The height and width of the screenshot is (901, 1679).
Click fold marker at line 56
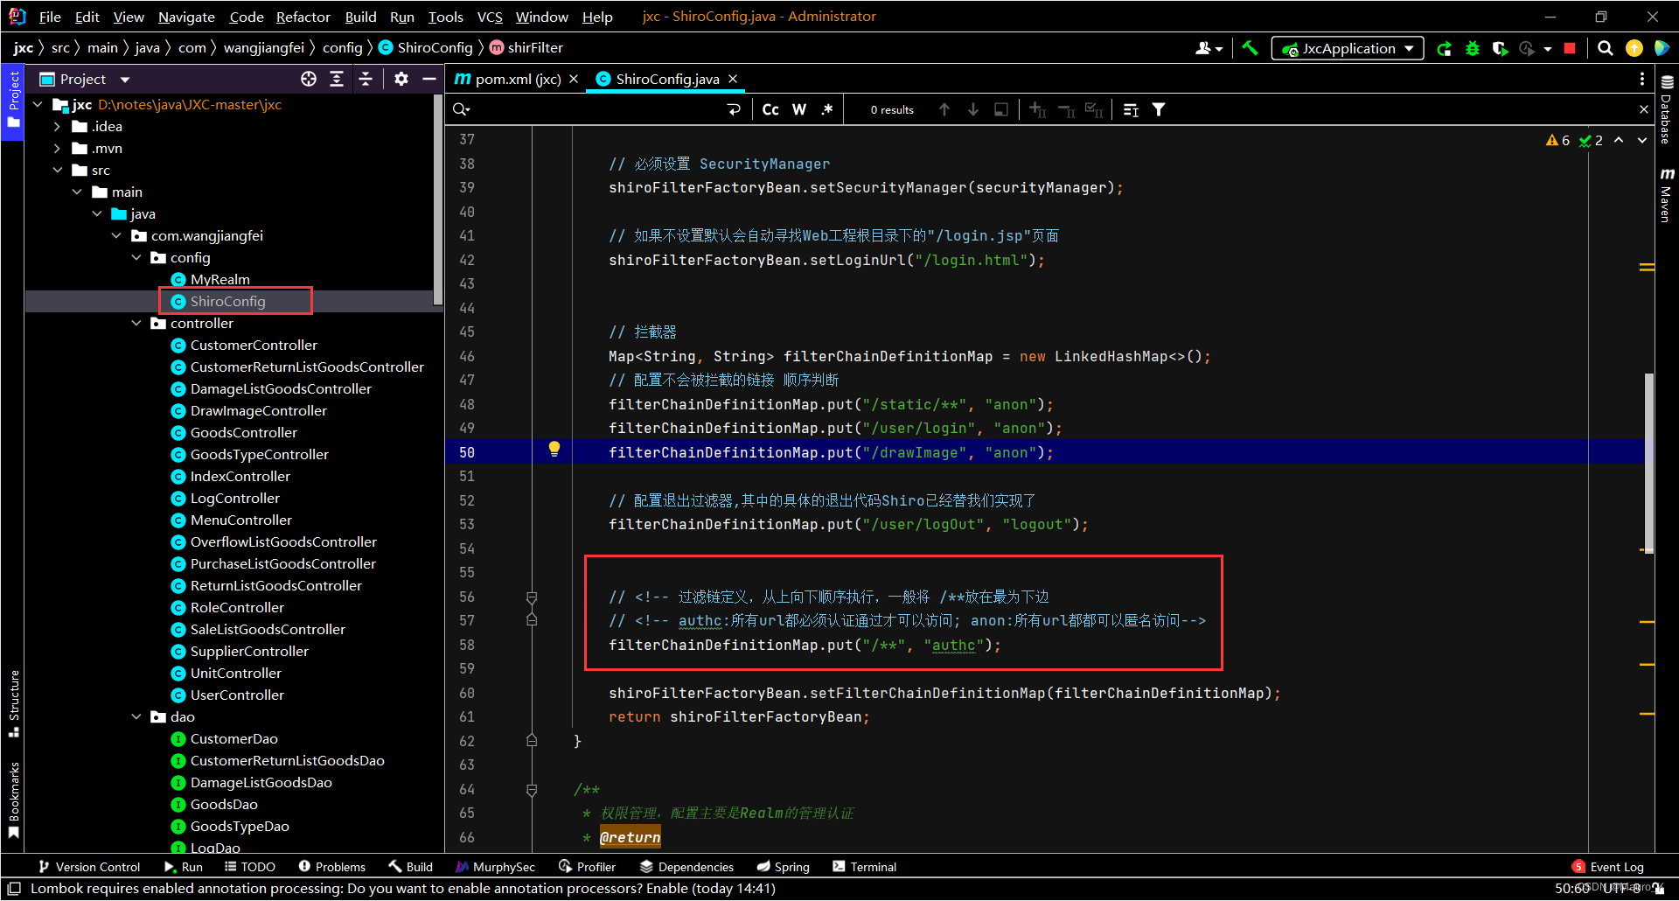(532, 597)
